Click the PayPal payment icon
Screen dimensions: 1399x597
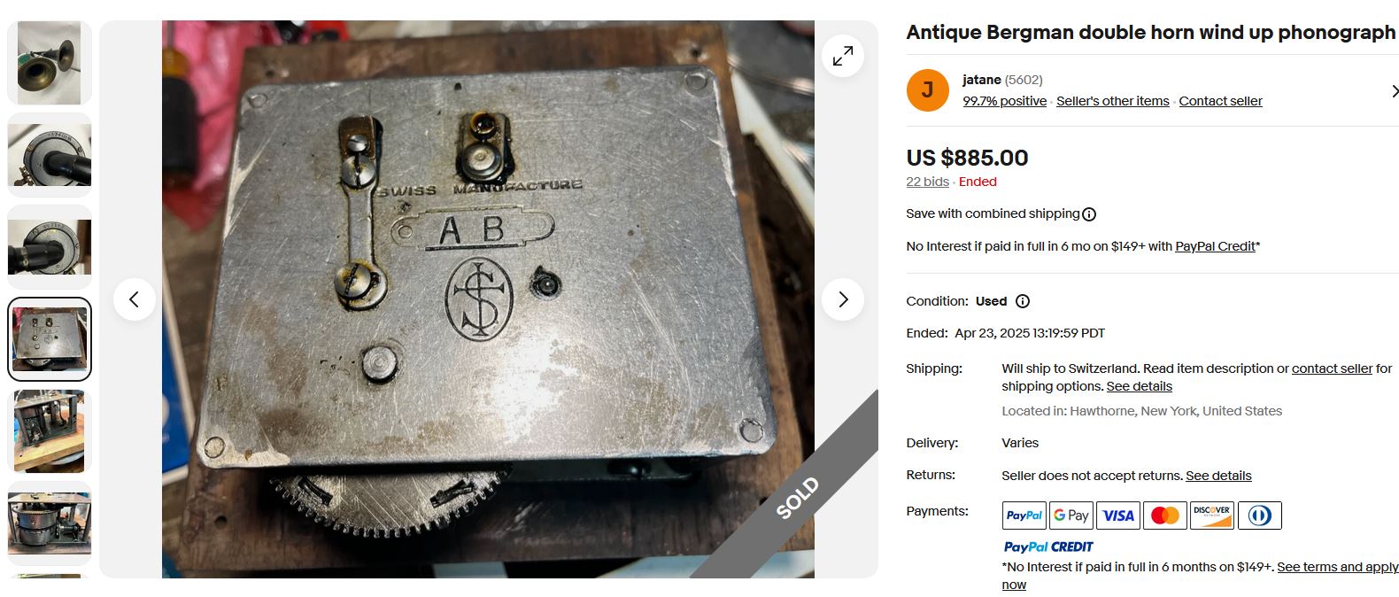1024,516
